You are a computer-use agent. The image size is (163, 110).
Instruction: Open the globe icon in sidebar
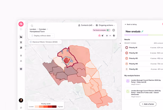(21, 69)
